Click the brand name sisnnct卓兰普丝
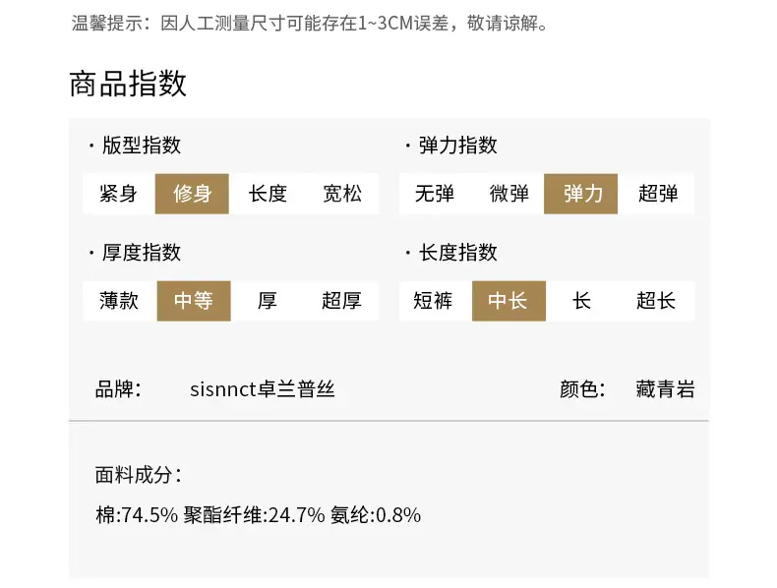Viewport: 777px width, 588px height. 263,389
